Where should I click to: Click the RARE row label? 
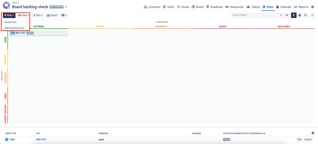point(5,40)
